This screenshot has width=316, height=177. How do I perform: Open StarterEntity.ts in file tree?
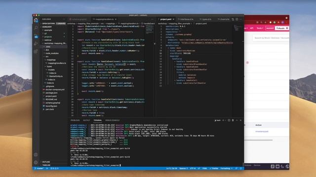pyautogui.click(x=56, y=76)
